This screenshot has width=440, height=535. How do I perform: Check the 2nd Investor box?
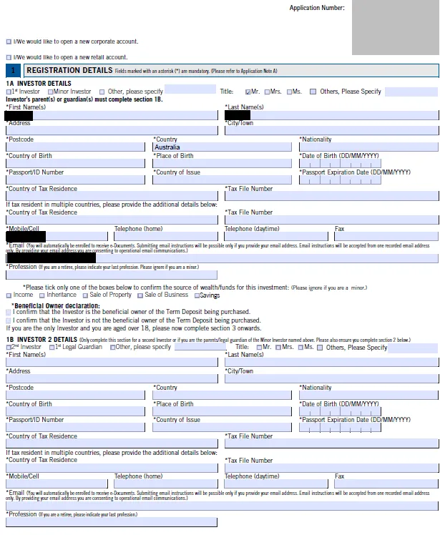9,348
